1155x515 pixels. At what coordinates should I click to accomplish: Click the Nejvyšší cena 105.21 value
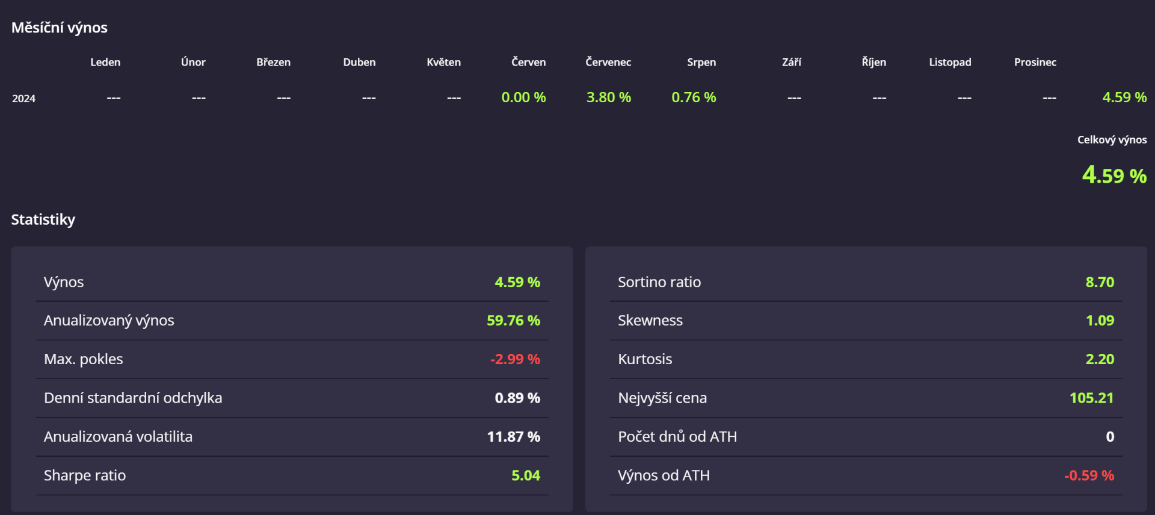click(x=1091, y=398)
